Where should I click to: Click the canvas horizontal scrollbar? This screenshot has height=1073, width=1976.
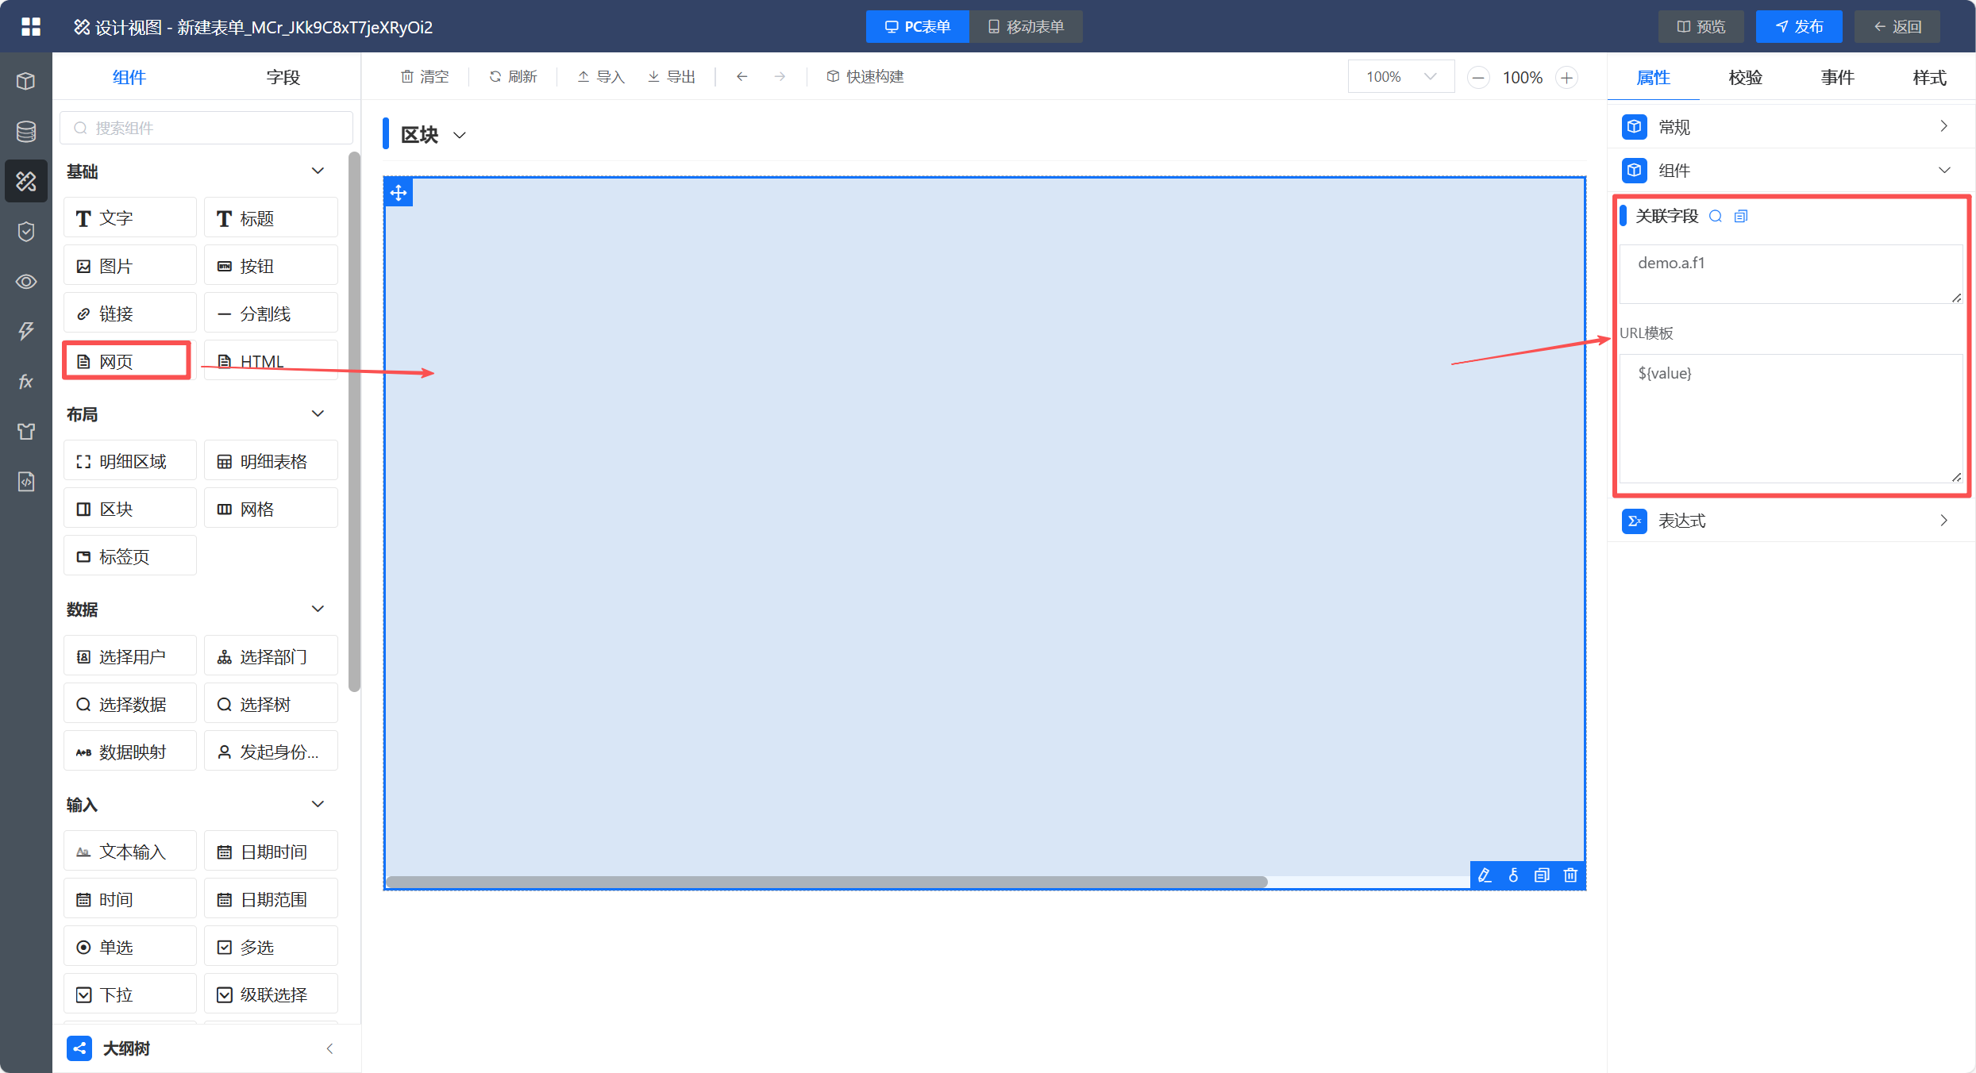[x=826, y=882]
